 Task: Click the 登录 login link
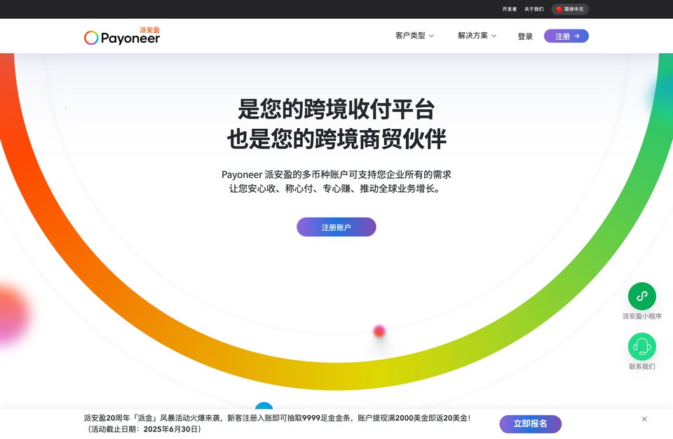tap(525, 36)
